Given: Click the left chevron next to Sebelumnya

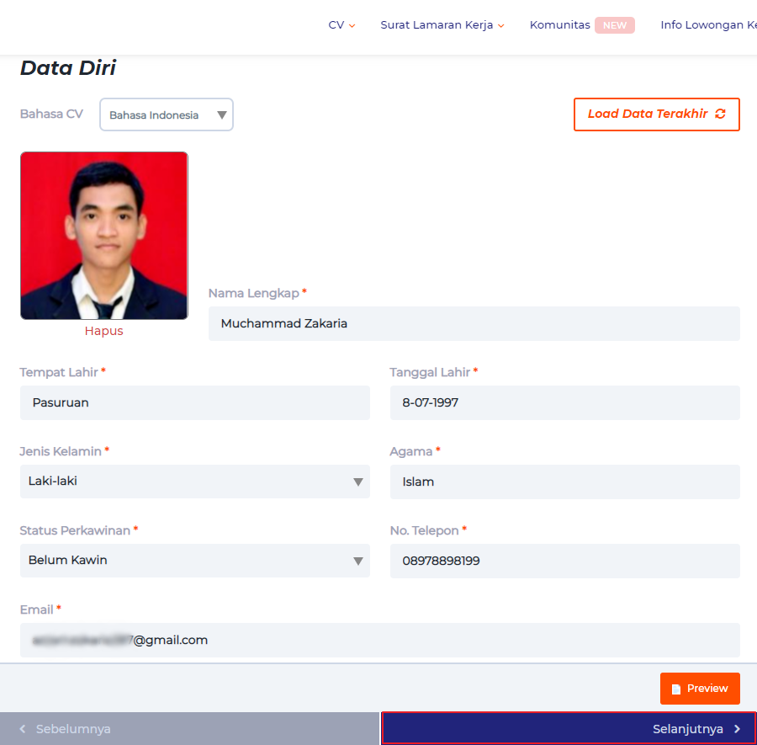Looking at the screenshot, I should click(x=23, y=729).
